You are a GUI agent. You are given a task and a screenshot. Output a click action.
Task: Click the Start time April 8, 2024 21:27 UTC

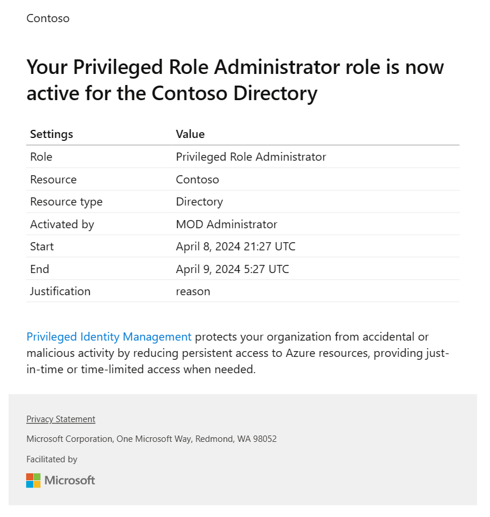235,246
